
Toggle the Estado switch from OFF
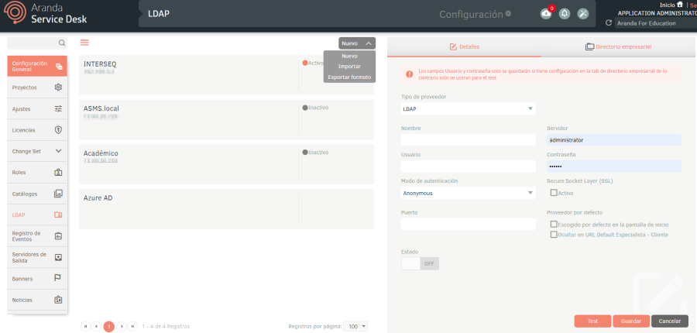[x=420, y=263]
